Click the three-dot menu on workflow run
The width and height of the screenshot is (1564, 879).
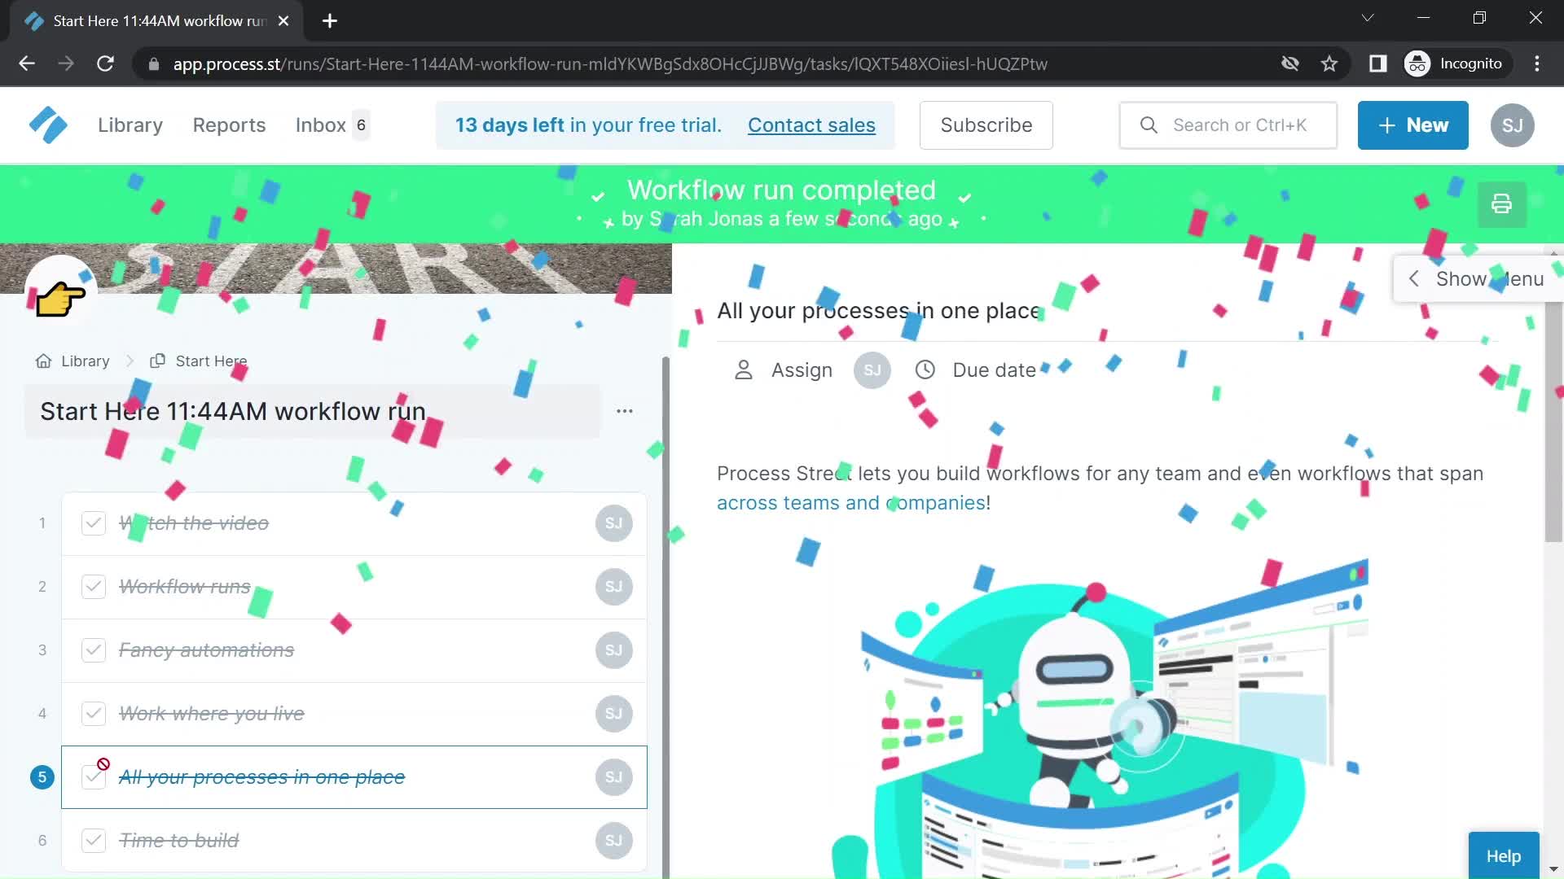[x=625, y=410]
